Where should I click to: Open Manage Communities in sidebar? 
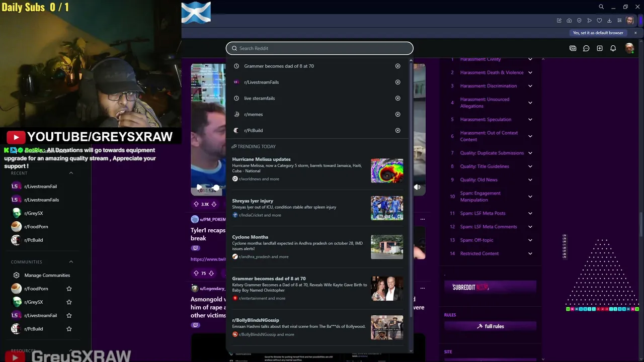point(47,275)
